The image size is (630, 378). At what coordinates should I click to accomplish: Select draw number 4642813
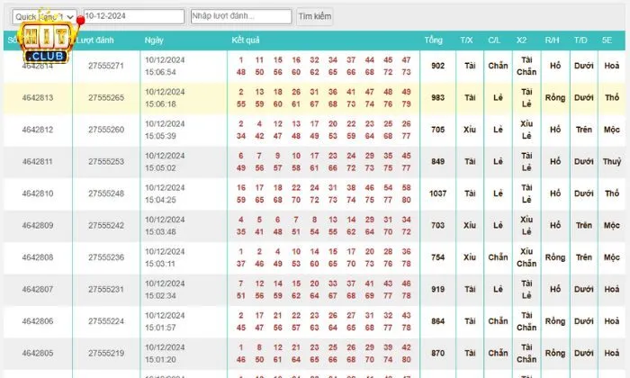tap(38, 97)
